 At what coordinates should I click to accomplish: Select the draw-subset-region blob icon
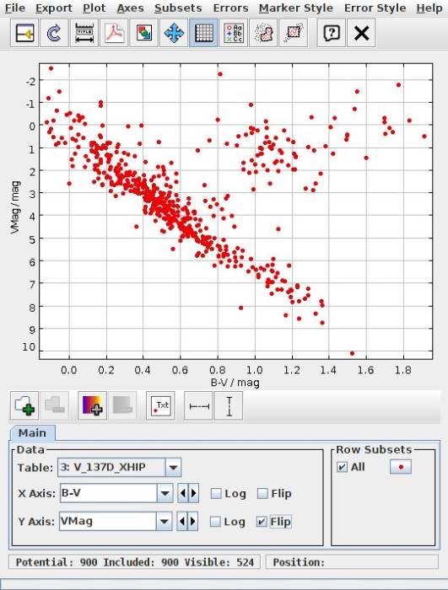263,34
